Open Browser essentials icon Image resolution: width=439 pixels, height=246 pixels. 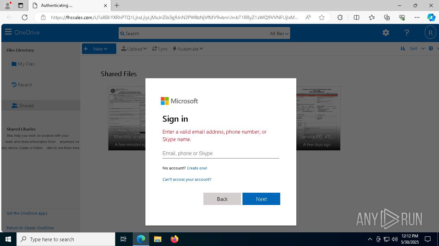tap(402, 17)
